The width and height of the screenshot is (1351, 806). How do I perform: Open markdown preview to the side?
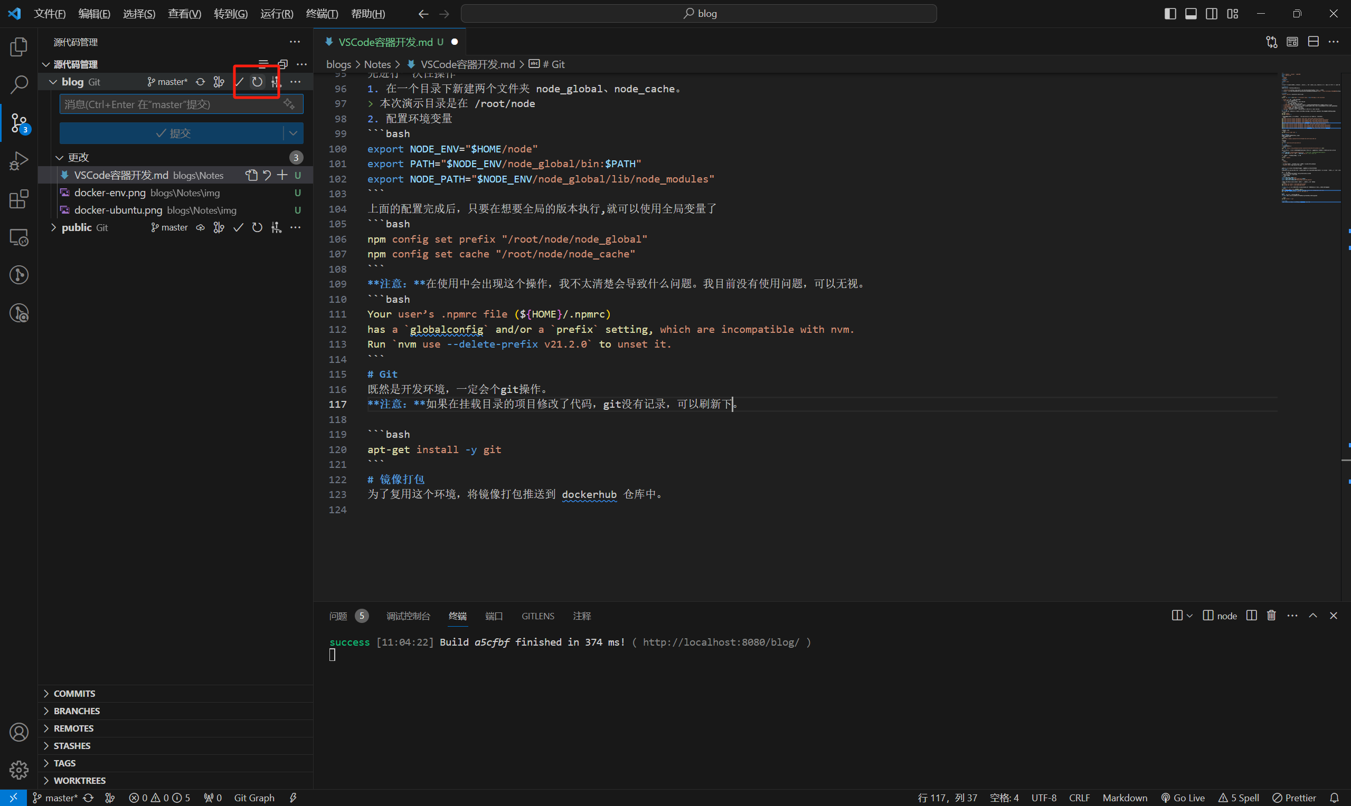click(1292, 42)
